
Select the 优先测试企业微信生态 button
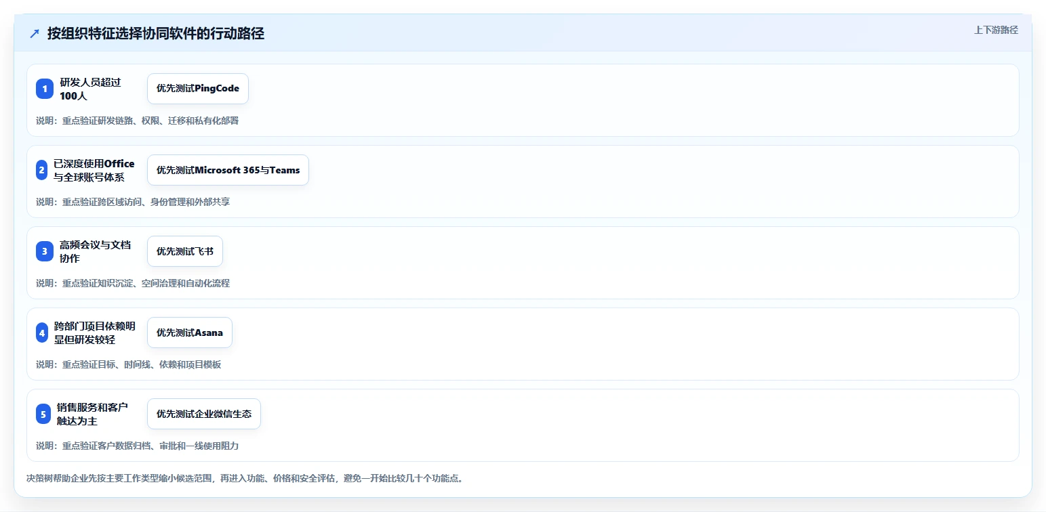point(204,414)
